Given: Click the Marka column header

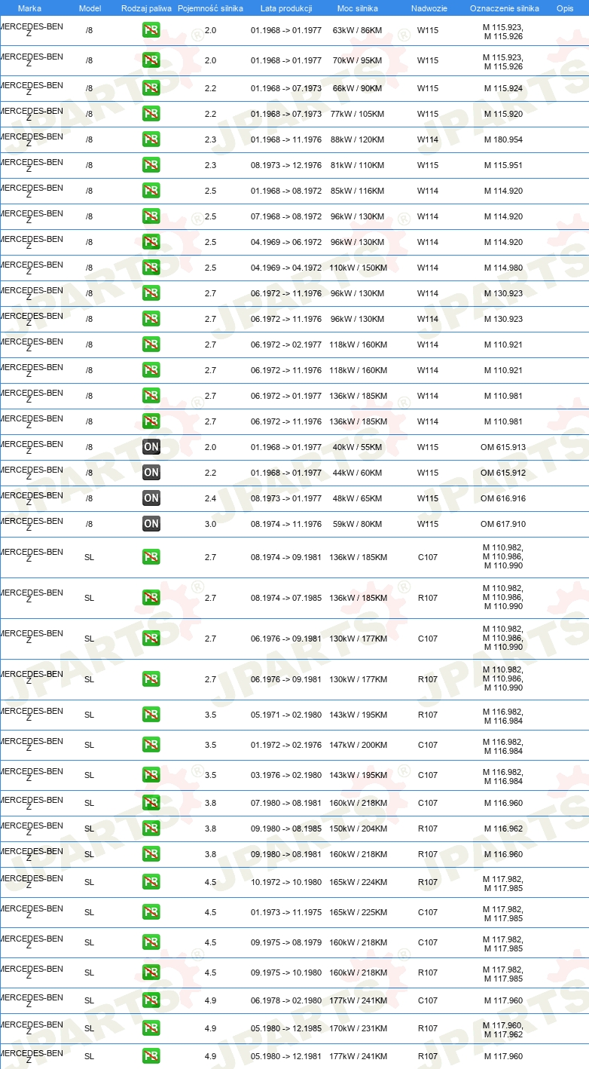Looking at the screenshot, I should (29, 8).
